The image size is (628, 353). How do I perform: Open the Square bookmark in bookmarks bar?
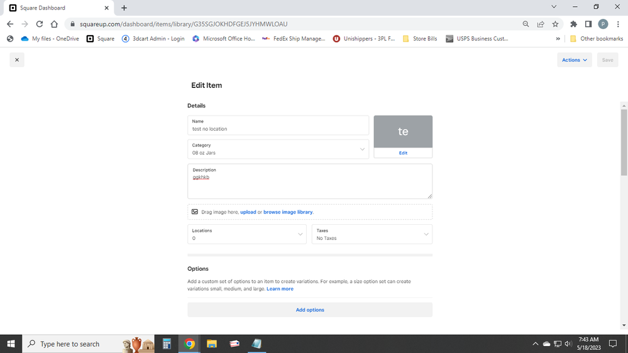101,38
